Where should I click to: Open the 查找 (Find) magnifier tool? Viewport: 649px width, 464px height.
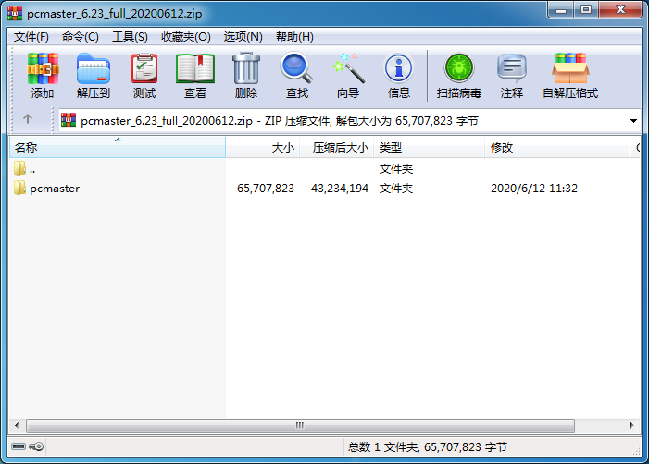(x=297, y=75)
